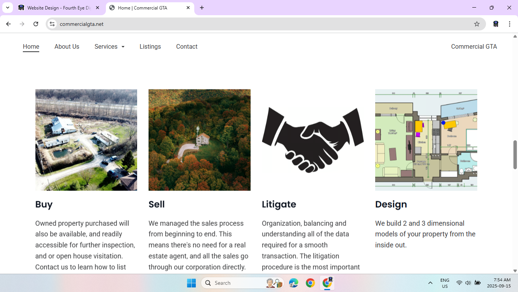Select the Home | Commercial GTA tab
This screenshot has height=292, width=518.
(150, 8)
